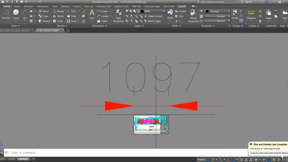Viewport: 288px width, 162px height.
Task: Click the Insert block tool
Action: click(170, 14)
